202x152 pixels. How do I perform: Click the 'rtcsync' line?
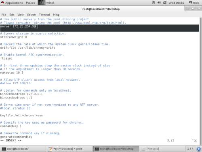6,58
